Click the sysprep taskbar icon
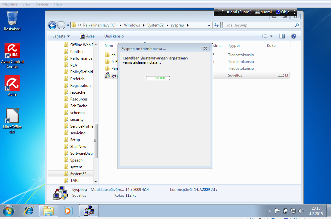The width and height of the screenshot is (331, 219). click(88, 211)
